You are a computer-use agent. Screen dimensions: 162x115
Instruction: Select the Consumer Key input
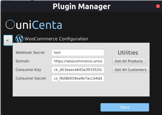tap(78, 70)
